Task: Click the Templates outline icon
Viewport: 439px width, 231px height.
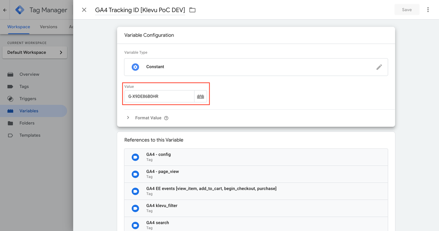Action: click(x=10, y=135)
